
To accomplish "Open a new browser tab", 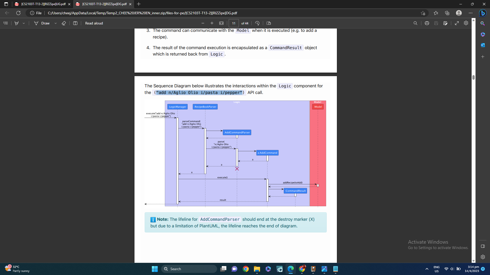I will tap(139, 4).
